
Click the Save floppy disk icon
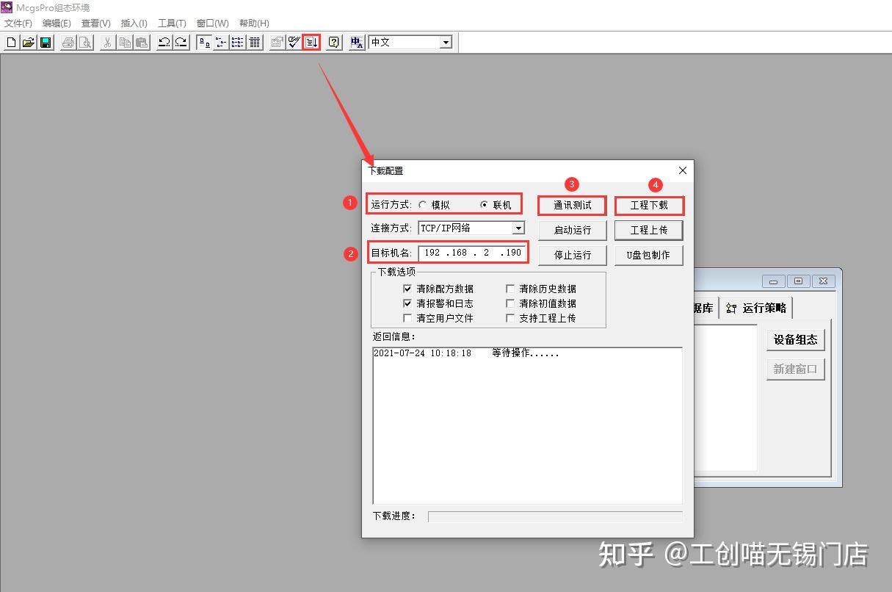click(45, 42)
